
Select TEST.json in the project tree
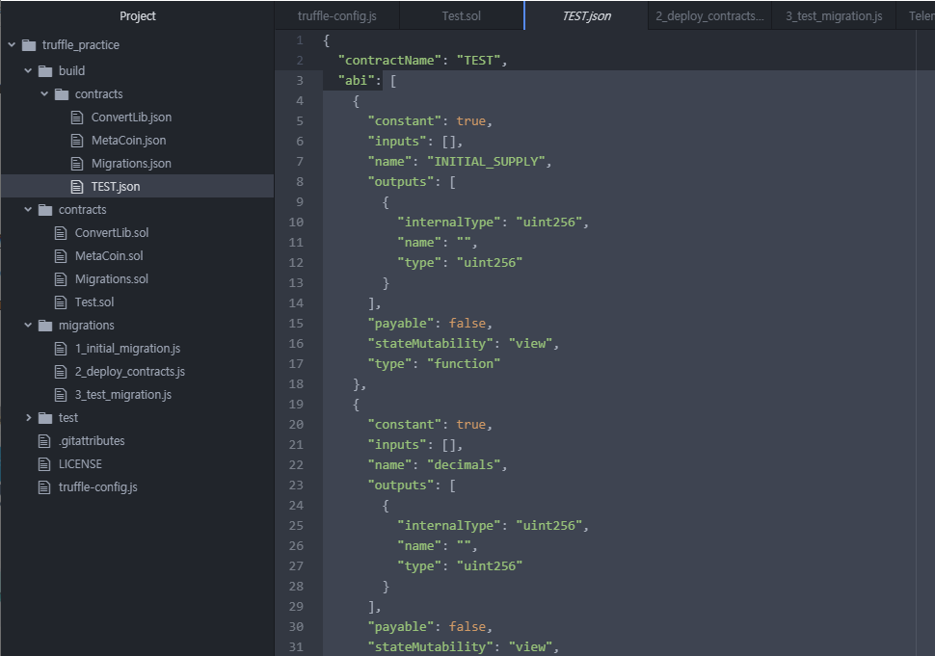tap(116, 187)
